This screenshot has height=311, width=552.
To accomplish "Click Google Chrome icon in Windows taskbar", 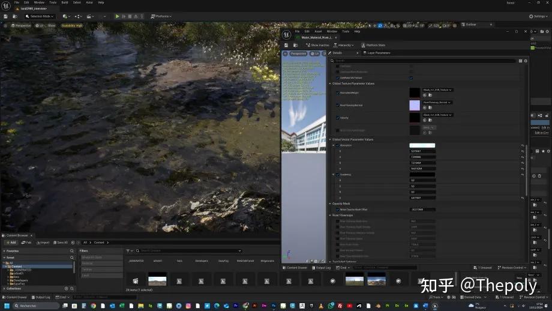I will (x=93, y=305).
